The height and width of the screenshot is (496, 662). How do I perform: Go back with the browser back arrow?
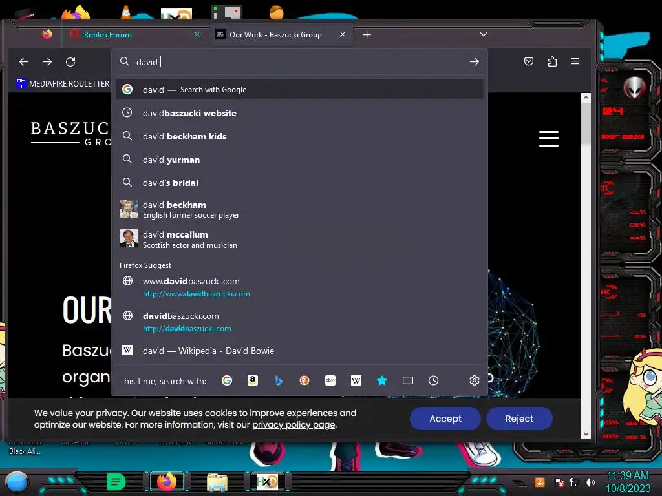24,62
